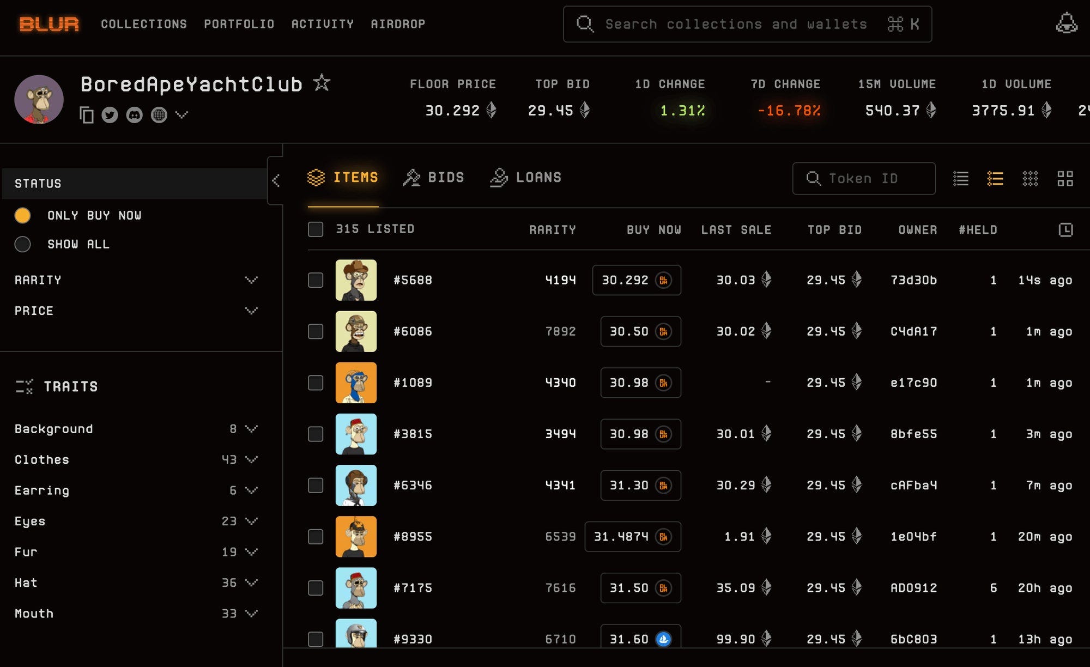
Task: Buy #7175 for 31.50
Action: (x=641, y=588)
